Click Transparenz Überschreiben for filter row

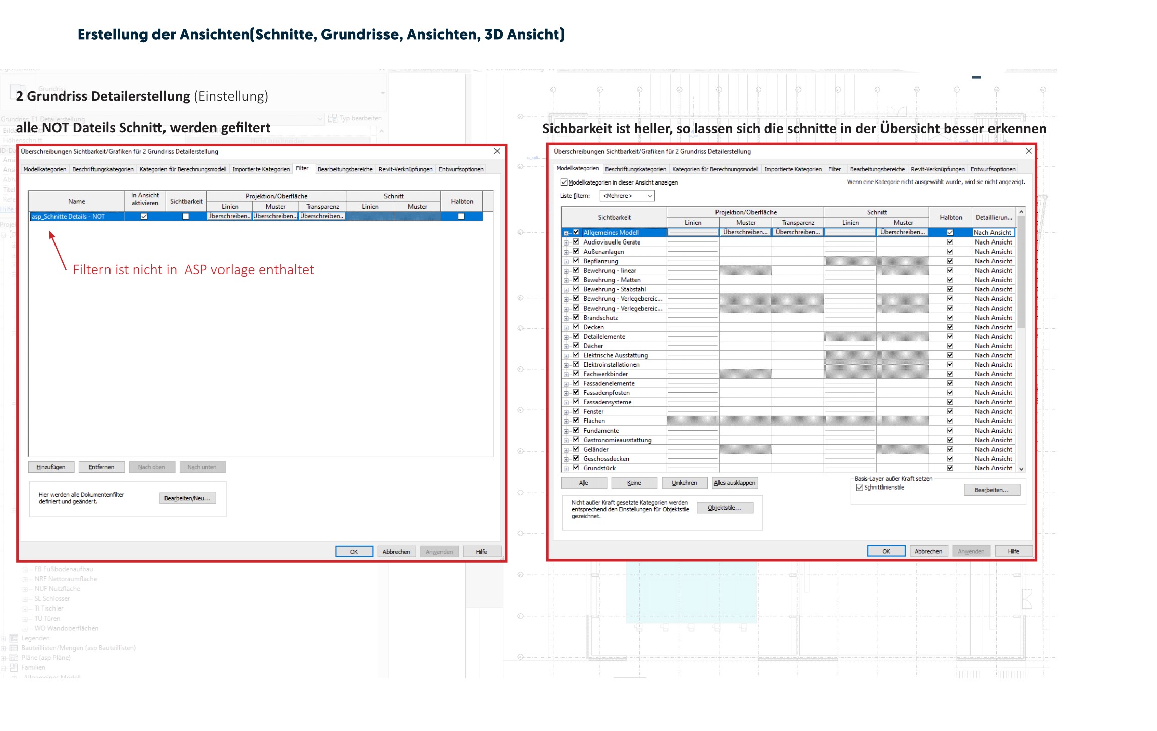click(322, 216)
